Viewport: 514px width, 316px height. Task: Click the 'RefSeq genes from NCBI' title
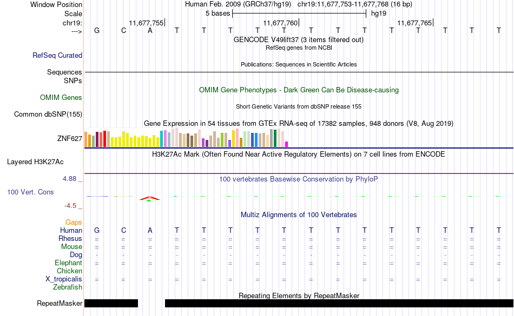pyautogui.click(x=299, y=48)
